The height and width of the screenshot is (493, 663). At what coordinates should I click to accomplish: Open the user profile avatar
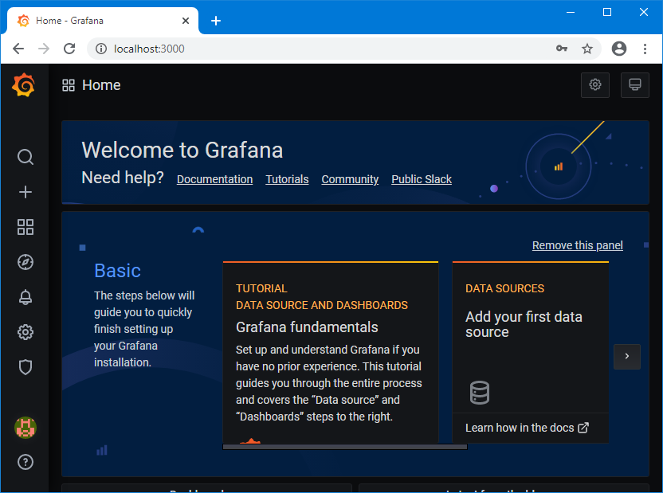coord(25,428)
